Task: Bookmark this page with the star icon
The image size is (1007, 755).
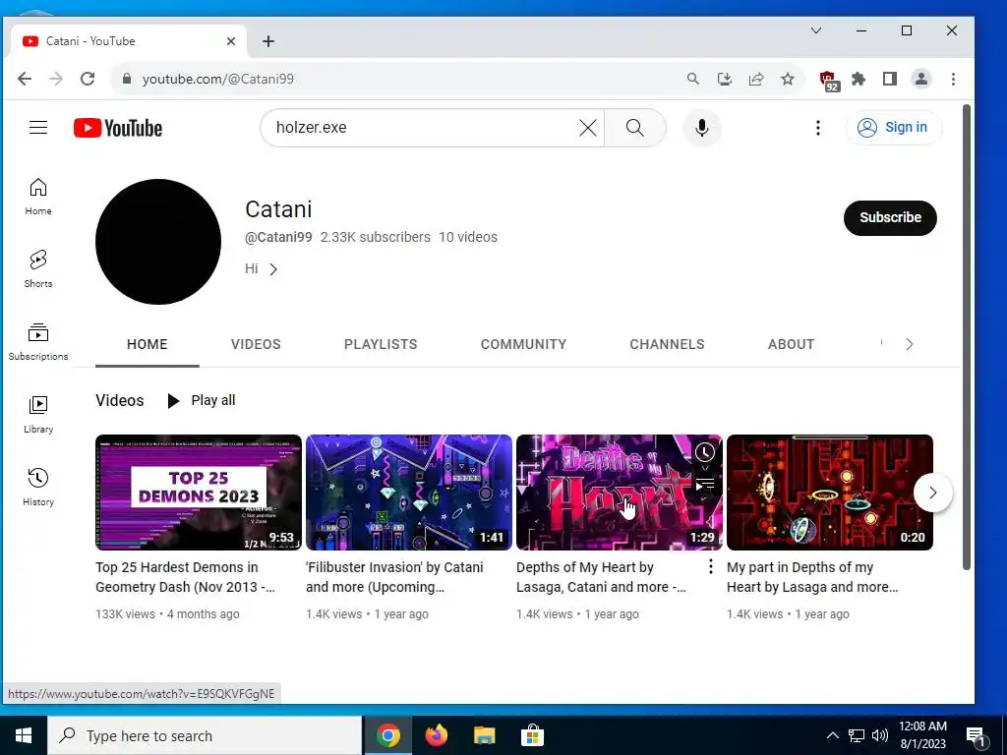Action: pos(788,79)
